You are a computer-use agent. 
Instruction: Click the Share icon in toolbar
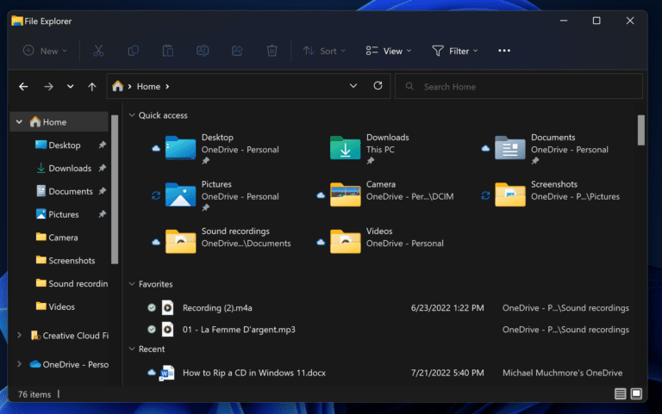(237, 51)
